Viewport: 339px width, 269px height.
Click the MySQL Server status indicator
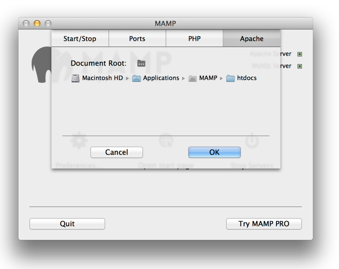point(300,66)
